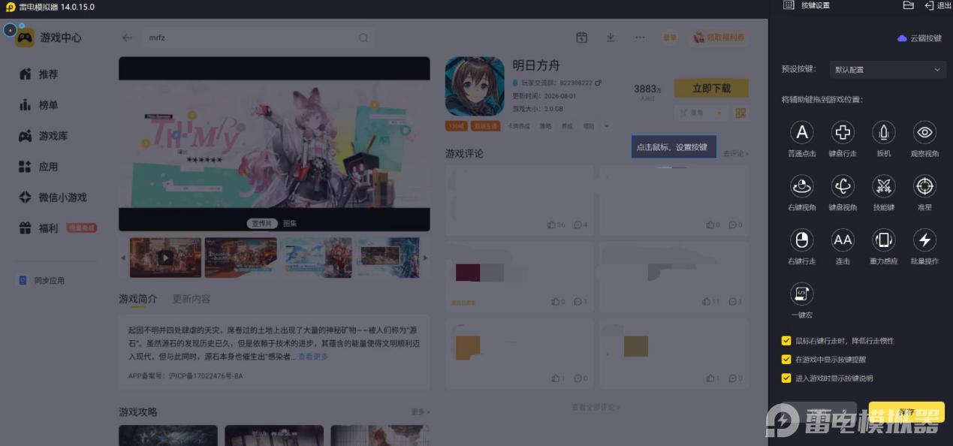Switch gallery to 宣传片 tab
The image size is (953, 446).
tap(262, 224)
